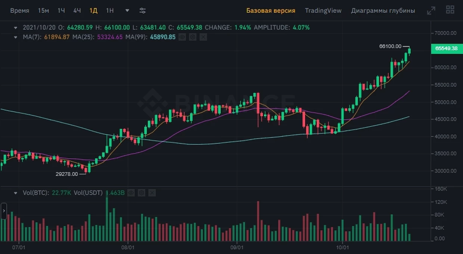Screen dimensions: 463x254
Task: Open the chart indicator settings sliders icon
Action: (143, 10)
